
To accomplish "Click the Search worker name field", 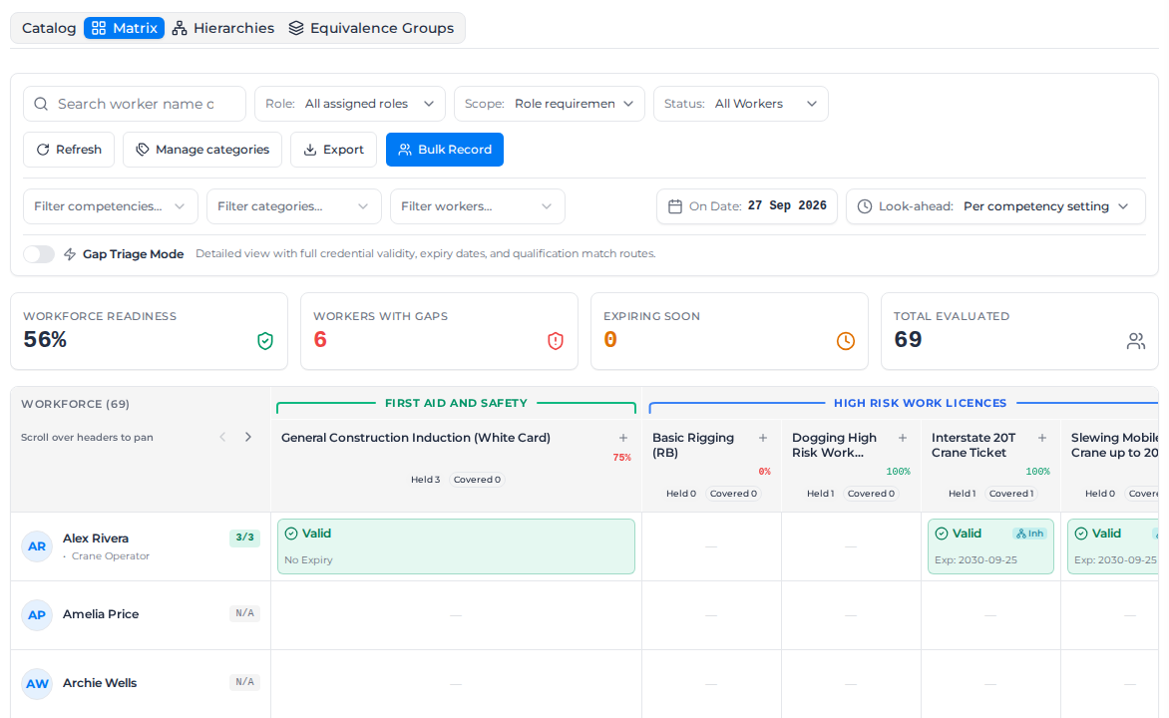I will [x=135, y=104].
